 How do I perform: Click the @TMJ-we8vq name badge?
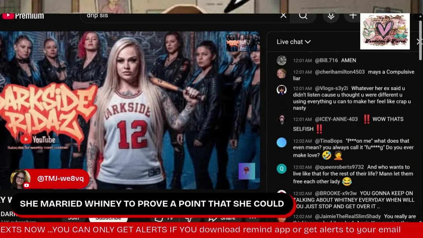50,179
